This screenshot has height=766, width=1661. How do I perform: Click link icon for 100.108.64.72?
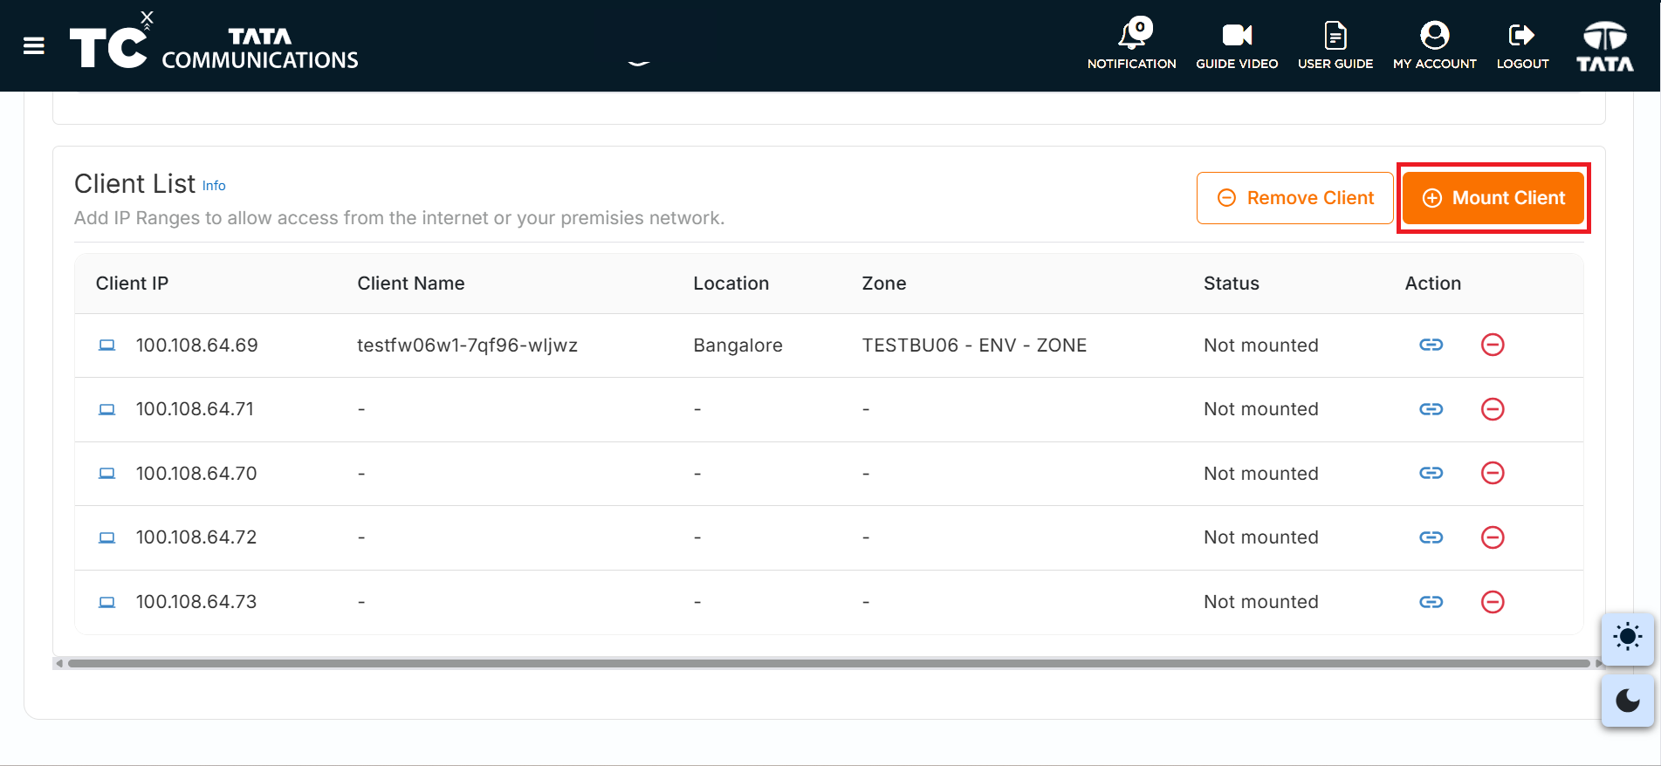1431,537
